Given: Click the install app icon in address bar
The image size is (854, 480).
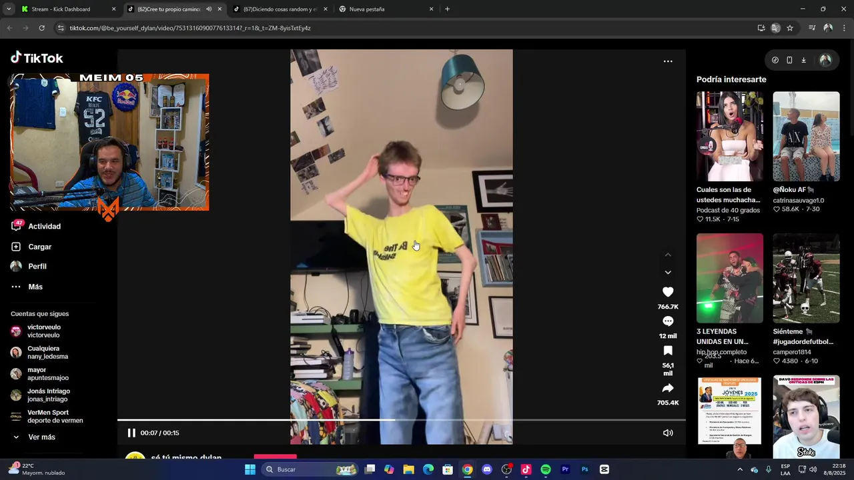Looking at the screenshot, I should 761,28.
